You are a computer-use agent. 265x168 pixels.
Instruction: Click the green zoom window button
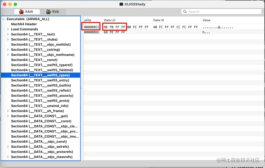point(15,4)
